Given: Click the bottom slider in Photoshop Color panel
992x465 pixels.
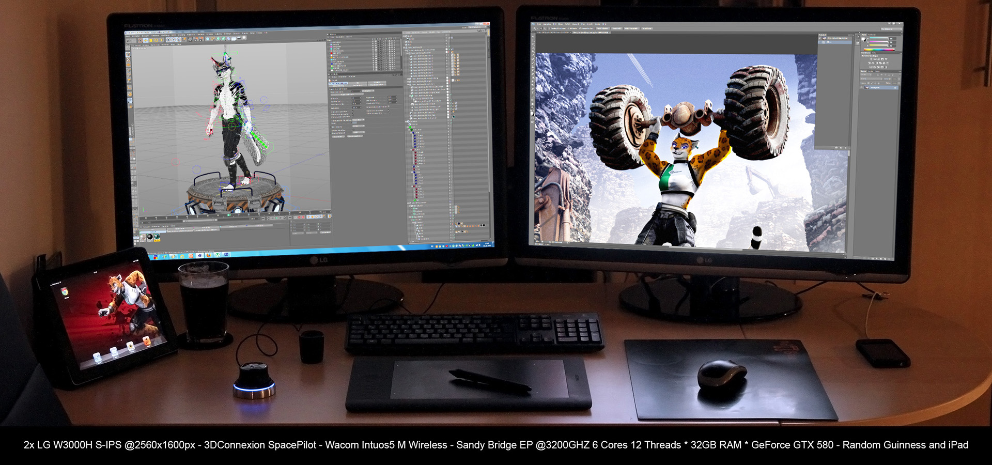Looking at the screenshot, I should pyautogui.click(x=879, y=45).
